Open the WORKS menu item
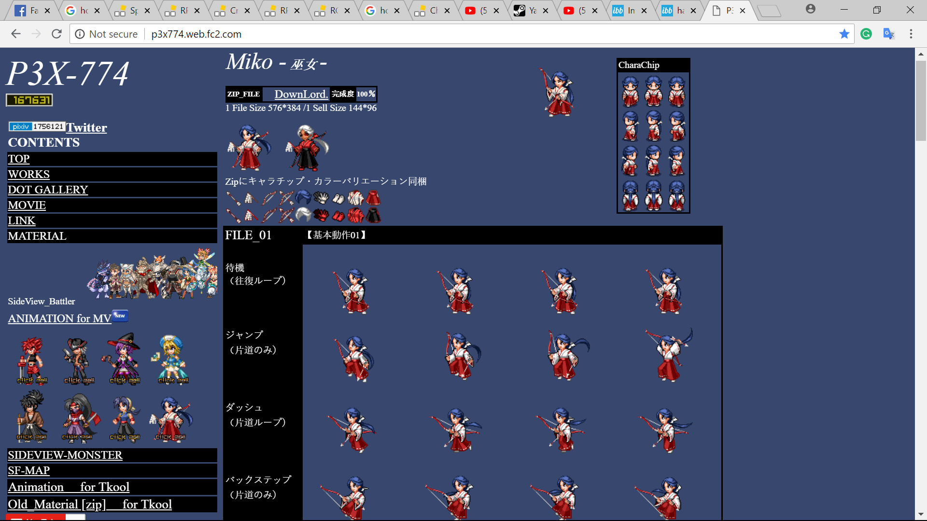Screen dimensions: 927x521 click(29, 174)
